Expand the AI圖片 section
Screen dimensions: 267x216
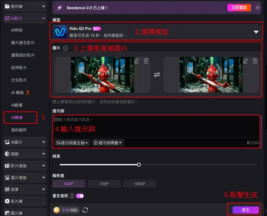[x=44, y=142]
